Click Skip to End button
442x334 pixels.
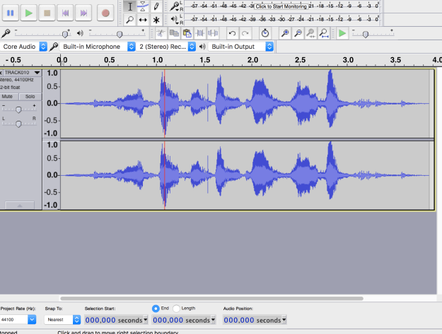(83, 13)
